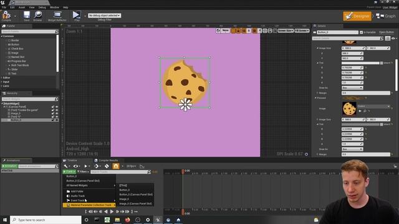Toggle visibility eye for Canvas Panel row
This screenshot has width=399, height=224.
point(57,107)
